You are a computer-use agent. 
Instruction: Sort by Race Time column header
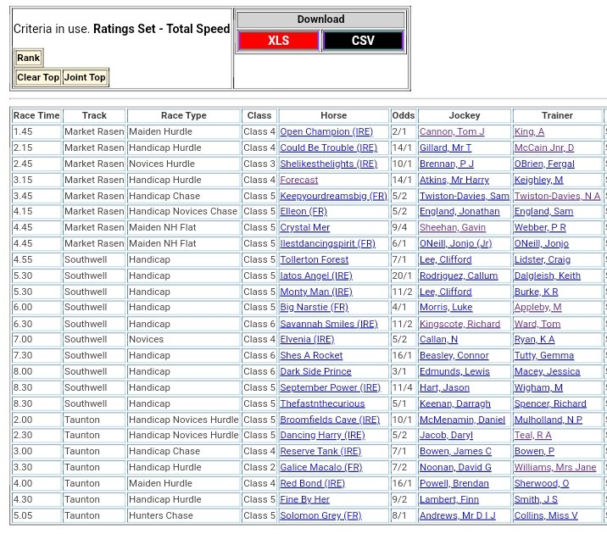click(x=37, y=116)
